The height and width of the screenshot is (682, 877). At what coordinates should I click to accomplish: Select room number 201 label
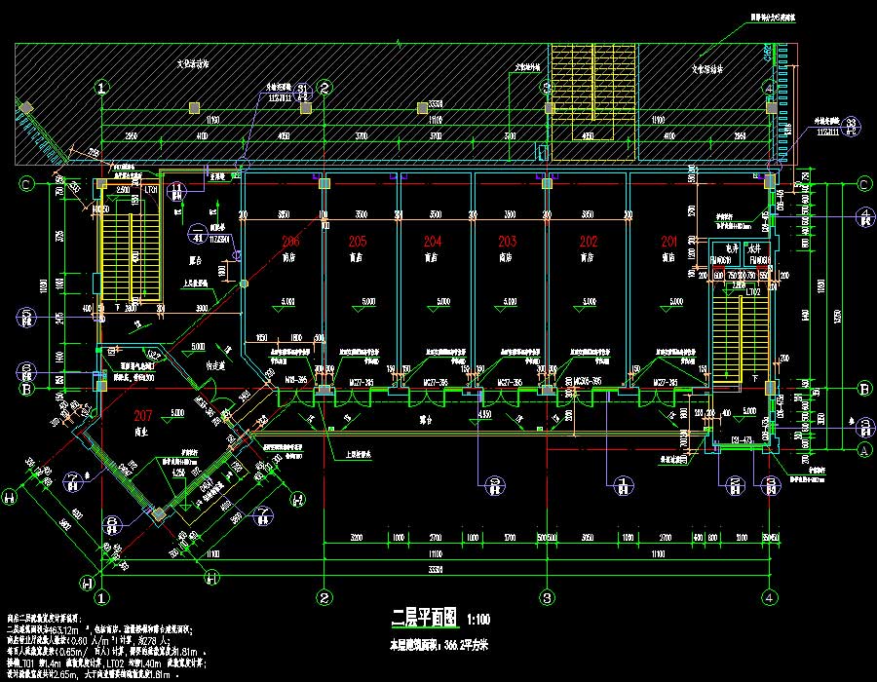tap(668, 242)
